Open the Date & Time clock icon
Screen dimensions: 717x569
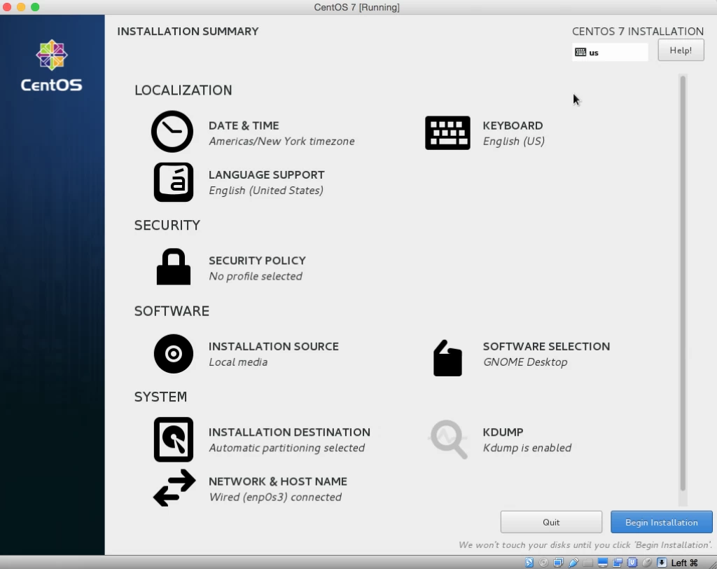[172, 131]
